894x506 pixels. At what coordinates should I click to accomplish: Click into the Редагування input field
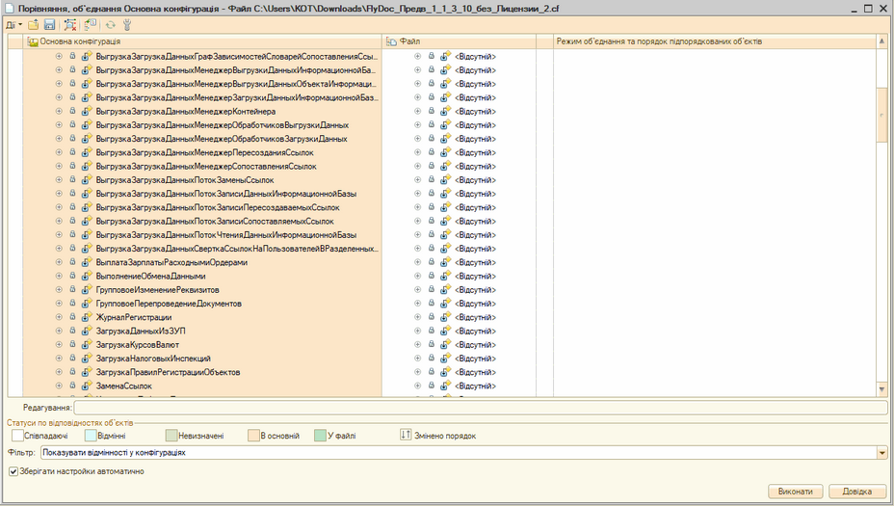[480, 408]
